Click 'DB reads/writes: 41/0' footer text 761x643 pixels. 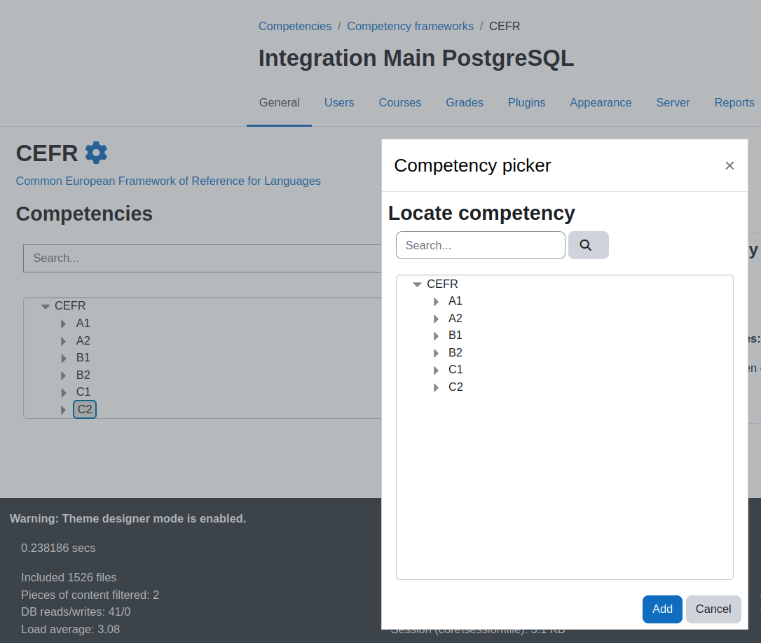pyautogui.click(x=76, y=612)
